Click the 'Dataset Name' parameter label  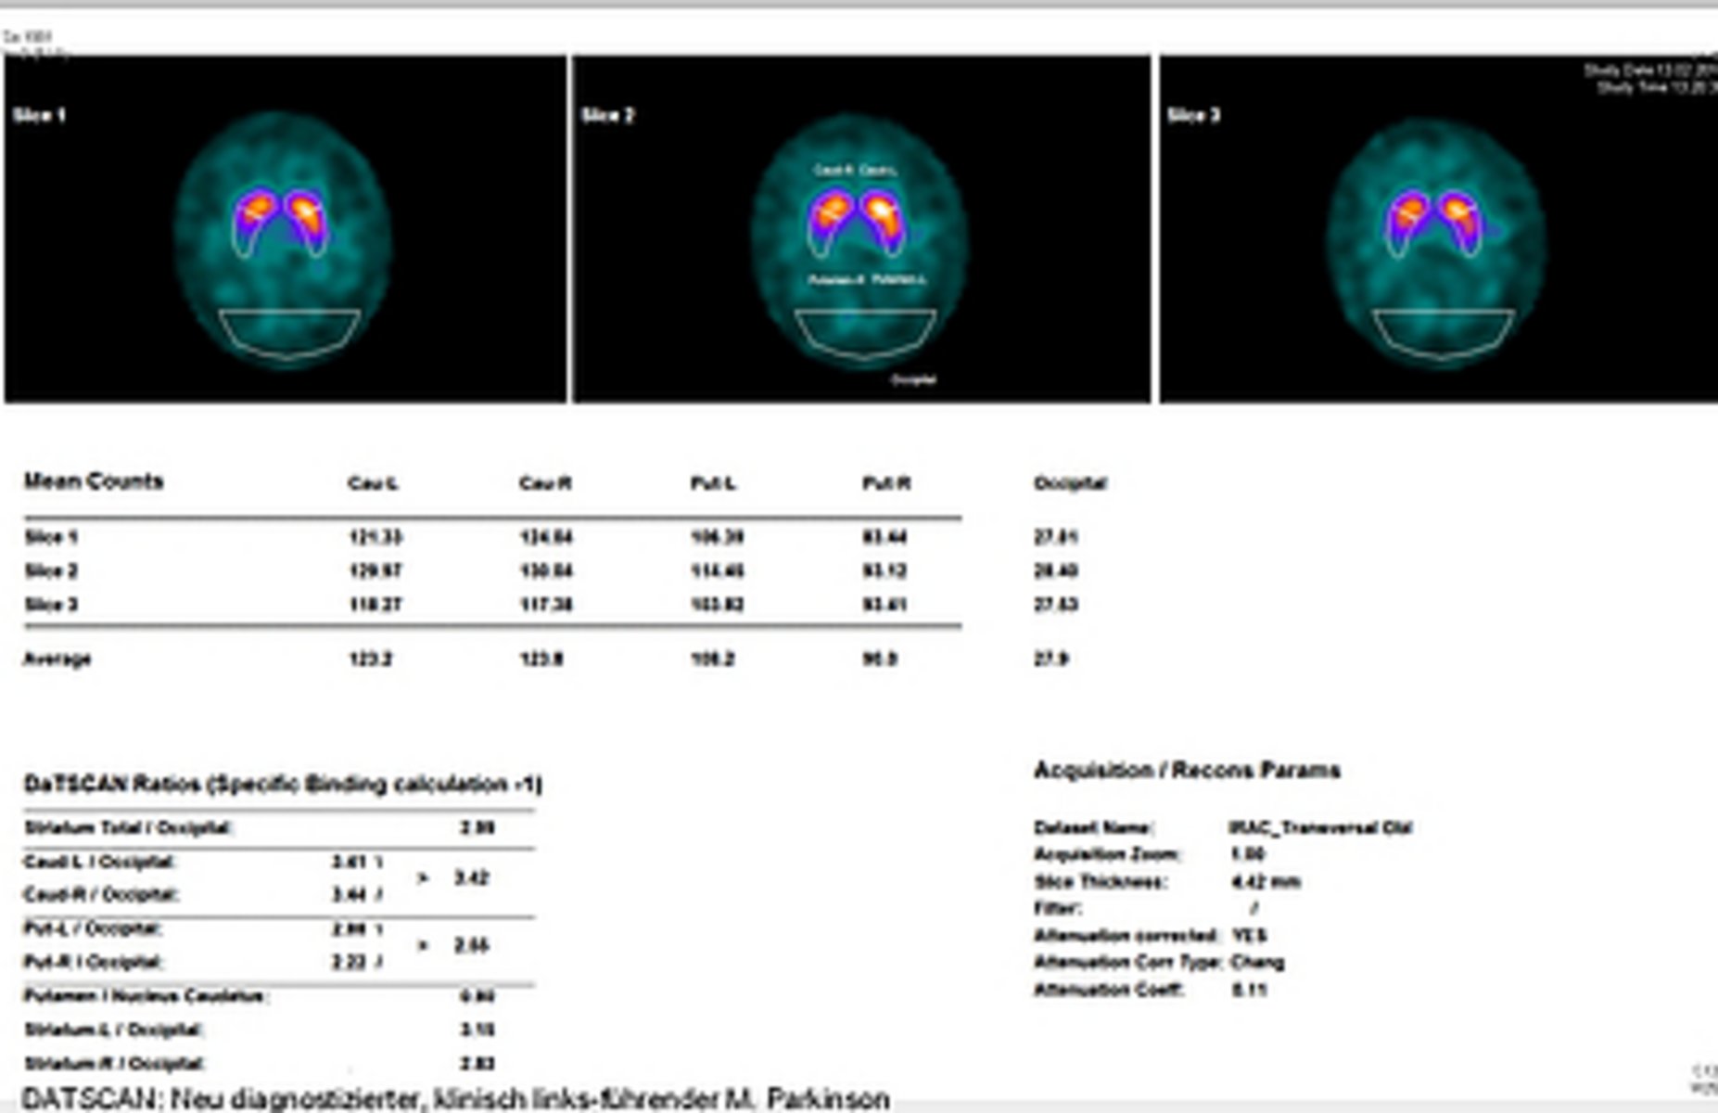click(x=1094, y=827)
